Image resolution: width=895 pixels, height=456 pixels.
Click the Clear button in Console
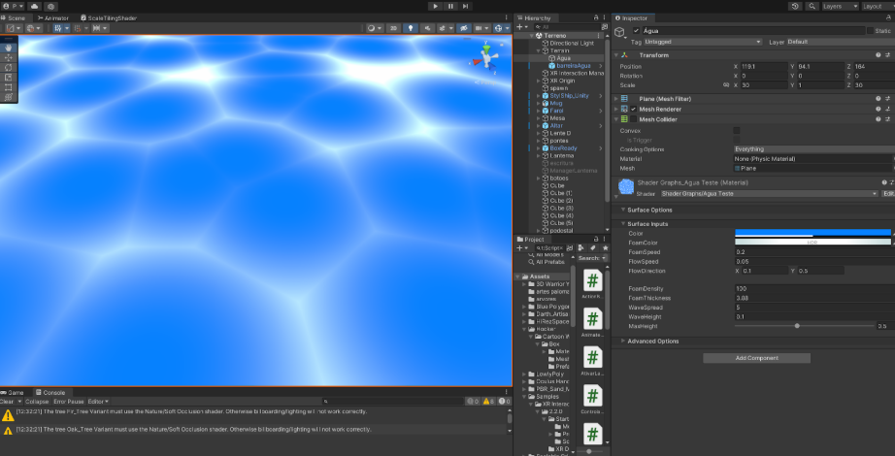click(9, 401)
